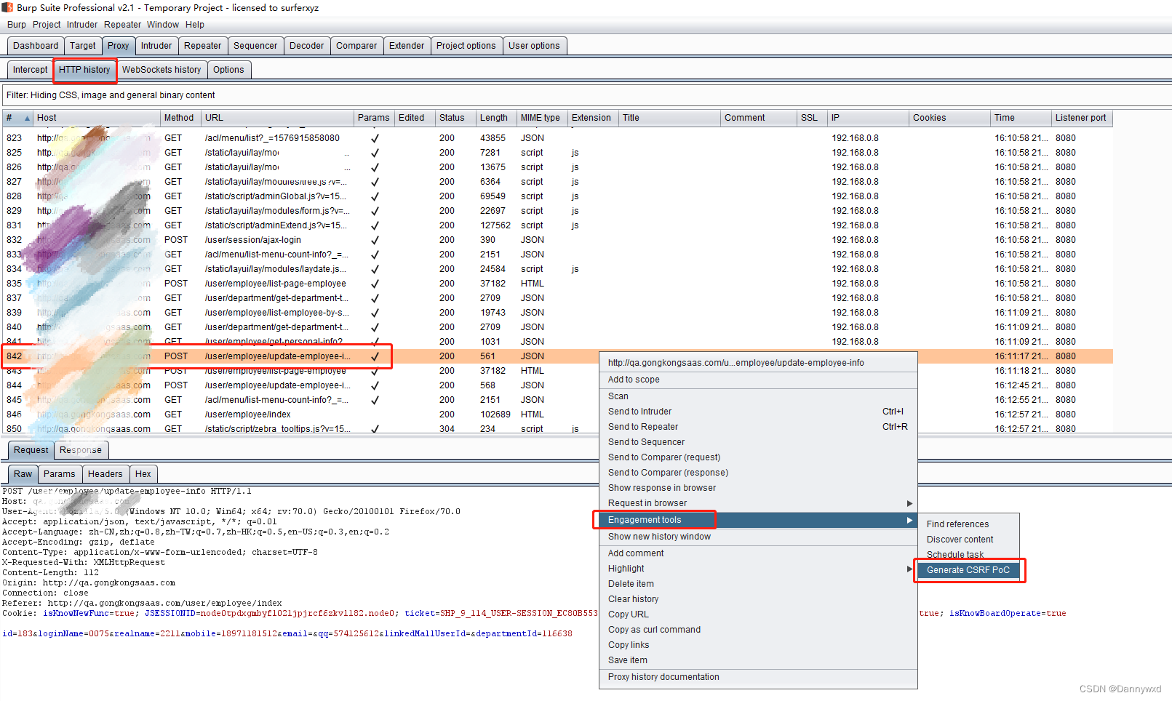Expand the Request in browser submenu arrow
The image size is (1172, 701).
point(909,503)
